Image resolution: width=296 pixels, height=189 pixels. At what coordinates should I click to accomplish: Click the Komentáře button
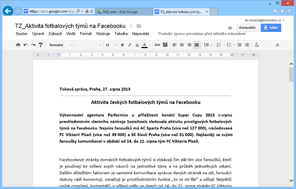click(x=248, y=28)
